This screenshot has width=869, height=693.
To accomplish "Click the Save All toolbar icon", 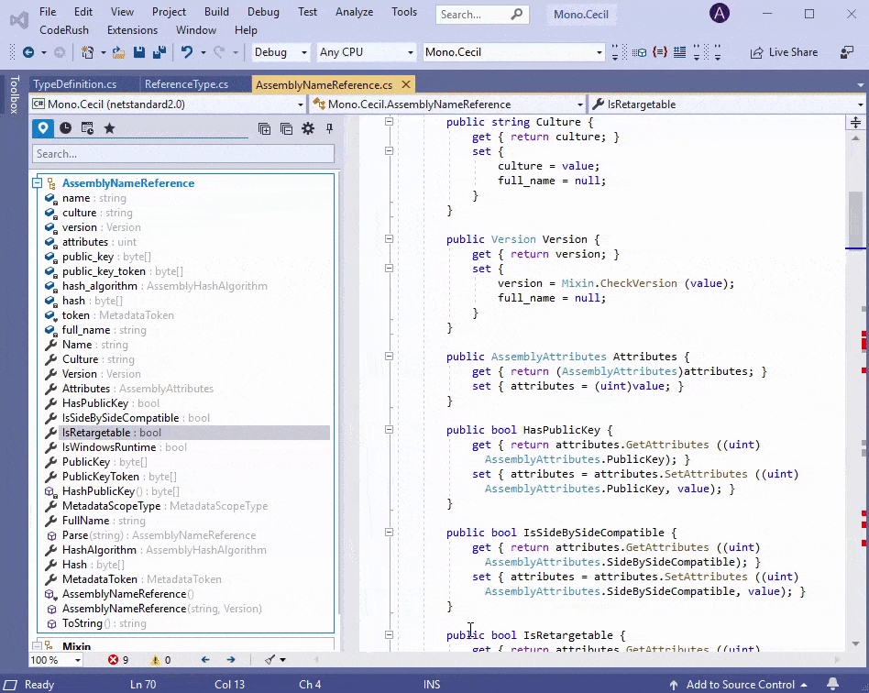I will point(159,52).
